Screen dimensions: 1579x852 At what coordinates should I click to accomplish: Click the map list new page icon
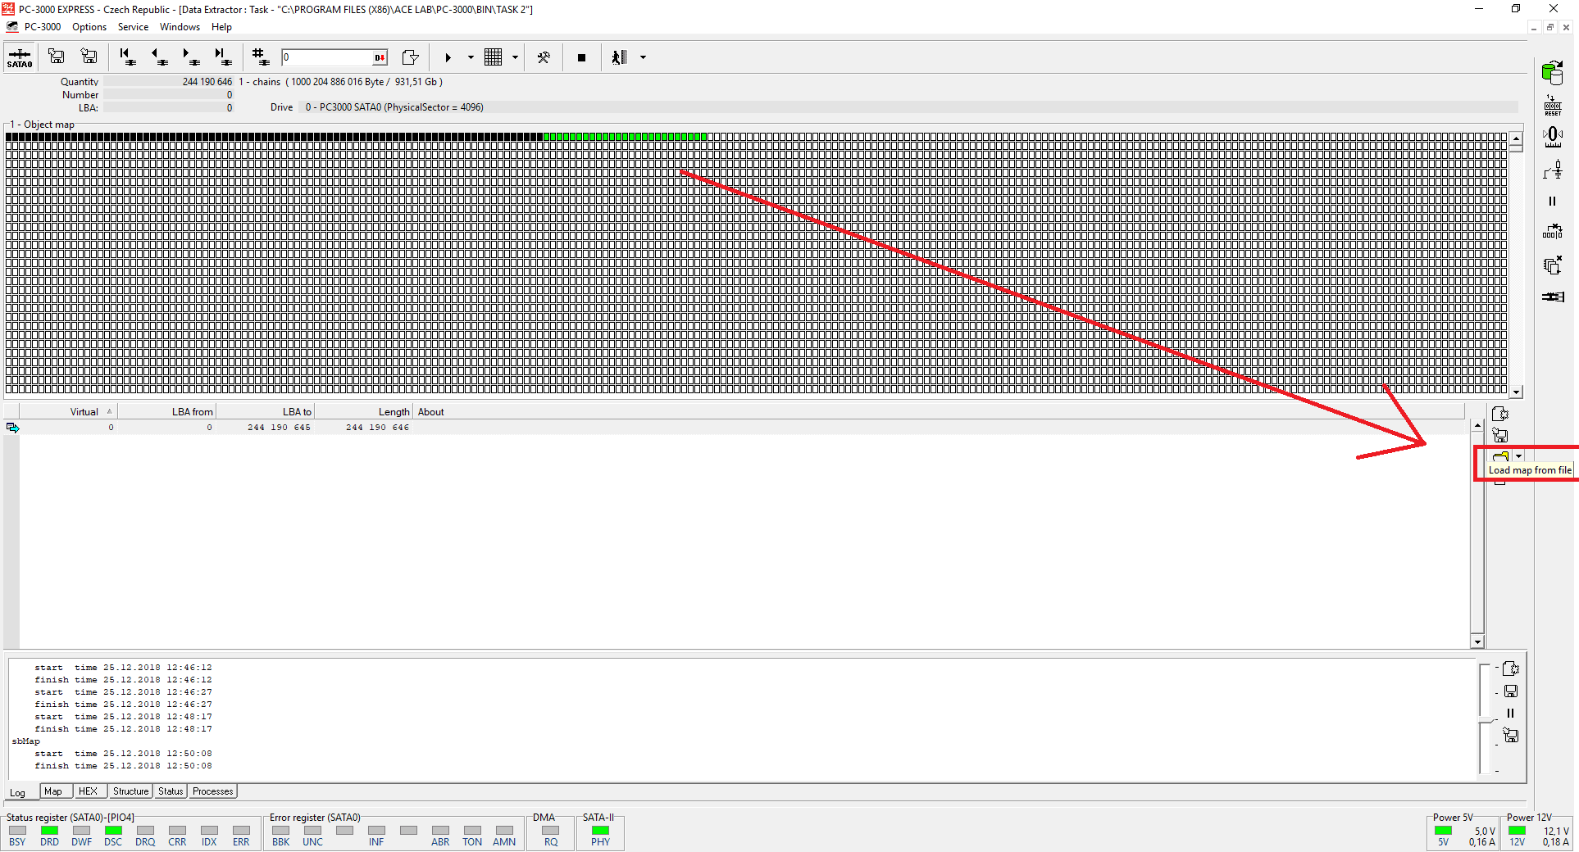pyautogui.click(x=1500, y=414)
